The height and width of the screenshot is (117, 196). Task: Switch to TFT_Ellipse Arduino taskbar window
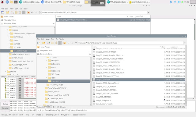click(x=117, y=2)
